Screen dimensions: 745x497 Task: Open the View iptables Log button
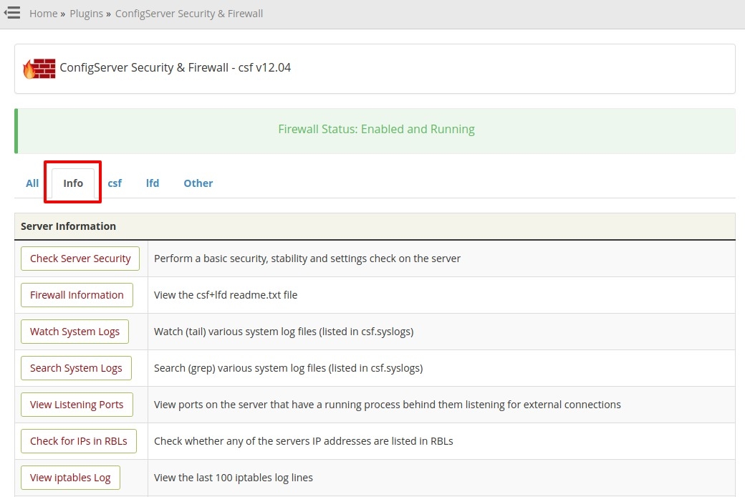70,478
